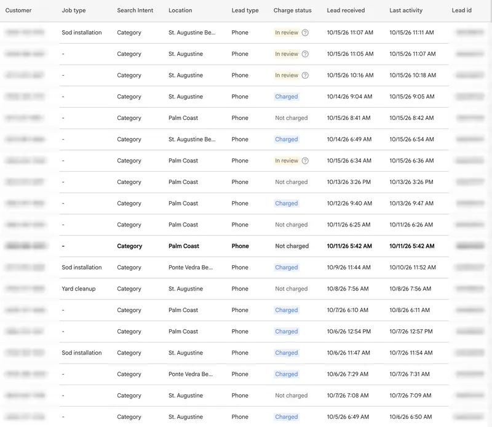Click Charged badge for 10/6/26 11:47 AM lead
This screenshot has height=427, width=492.
[x=286, y=353]
